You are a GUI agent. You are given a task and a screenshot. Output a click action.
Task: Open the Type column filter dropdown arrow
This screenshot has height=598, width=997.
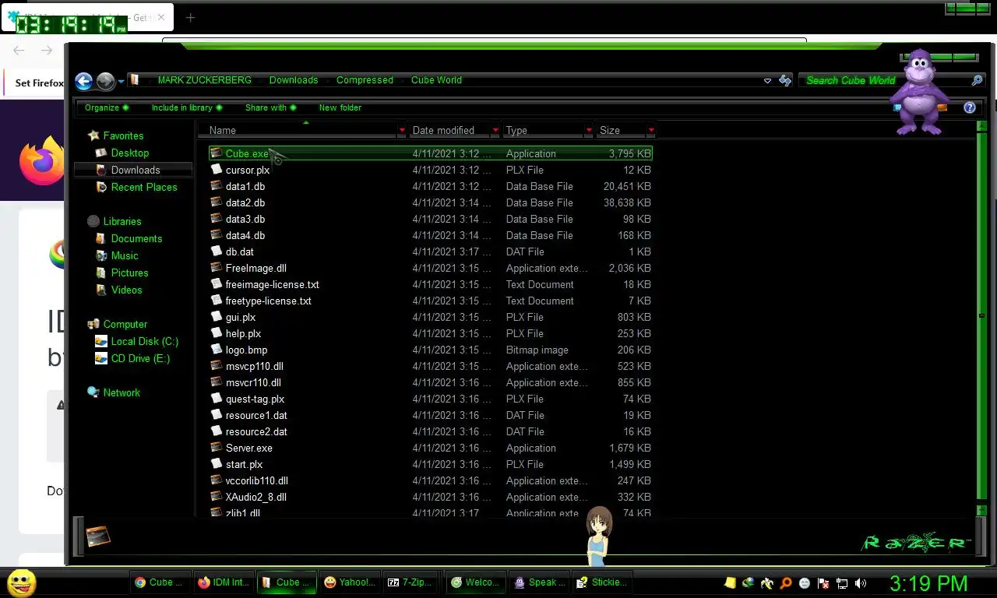click(589, 130)
